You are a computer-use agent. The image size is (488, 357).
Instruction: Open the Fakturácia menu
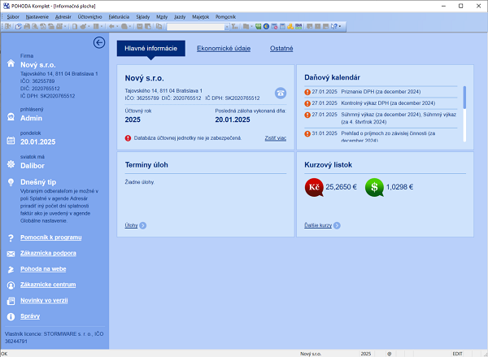click(120, 15)
